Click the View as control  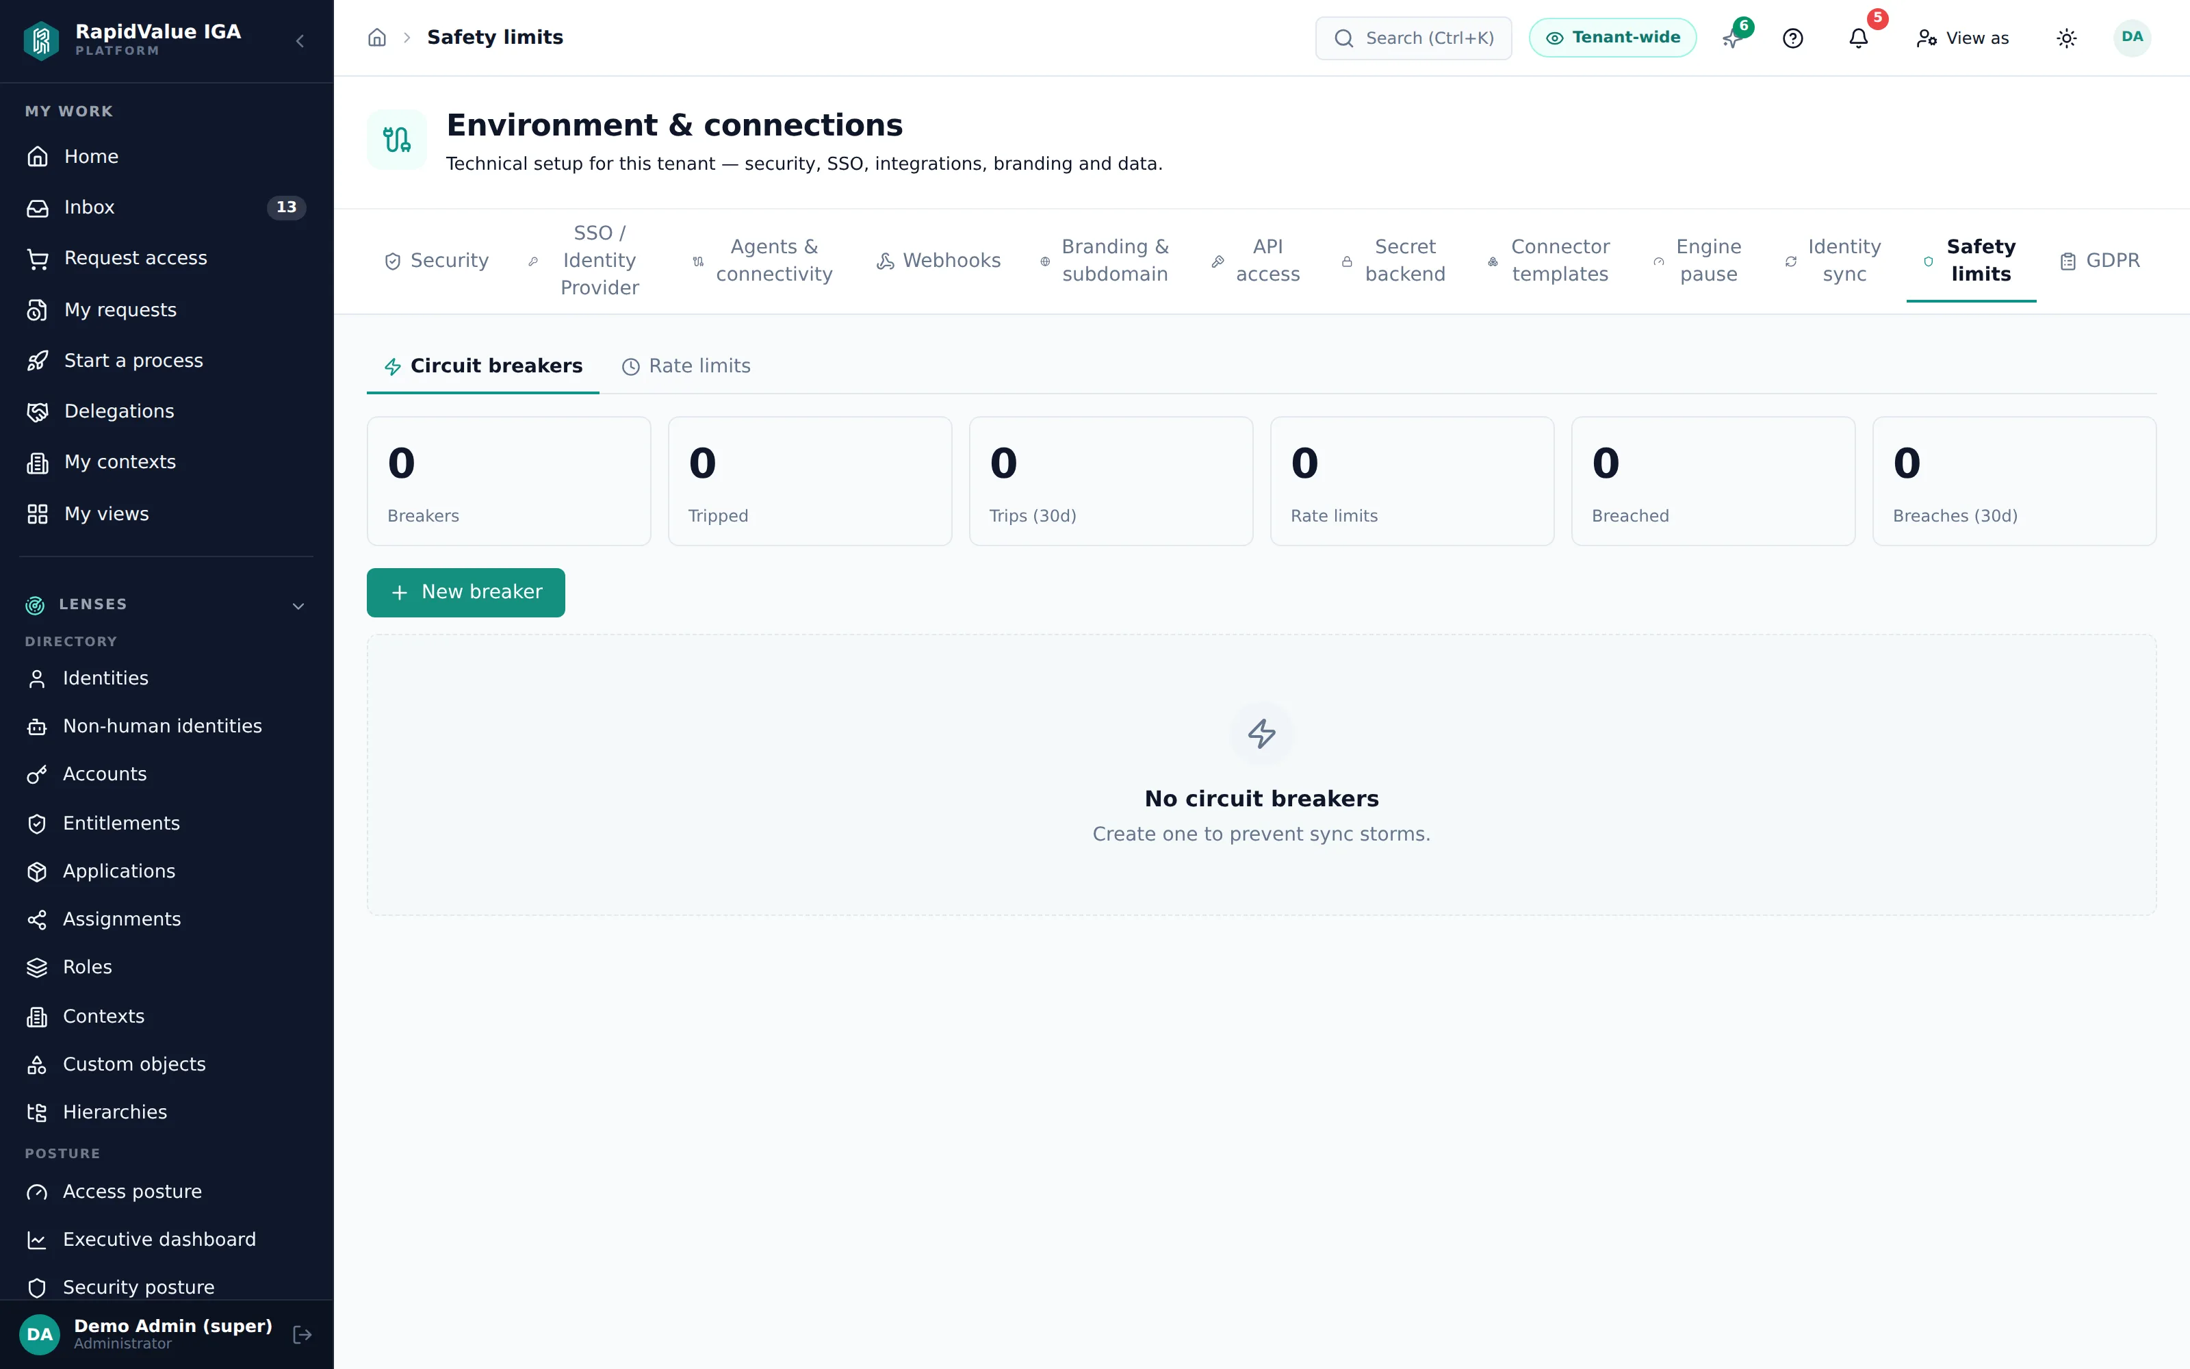(x=1963, y=38)
